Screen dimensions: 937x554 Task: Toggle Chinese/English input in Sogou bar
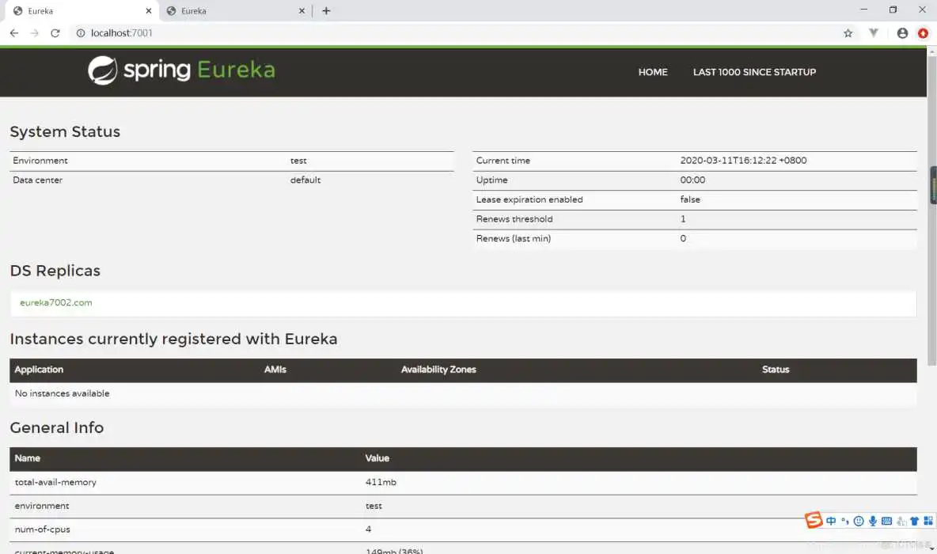(x=831, y=521)
